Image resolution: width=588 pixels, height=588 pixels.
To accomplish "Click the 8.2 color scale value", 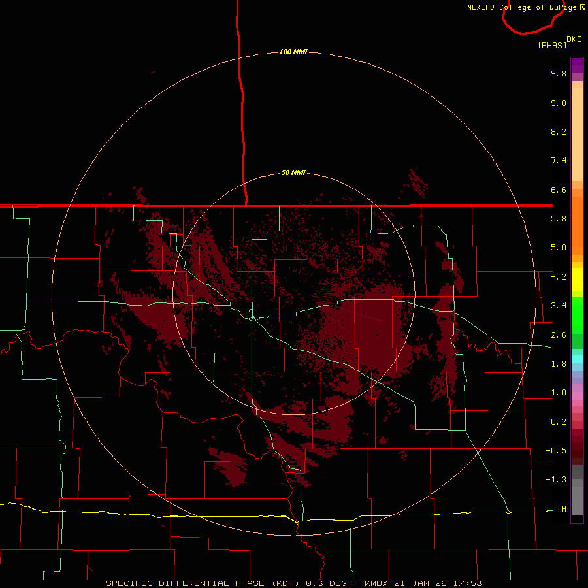I will [559, 131].
